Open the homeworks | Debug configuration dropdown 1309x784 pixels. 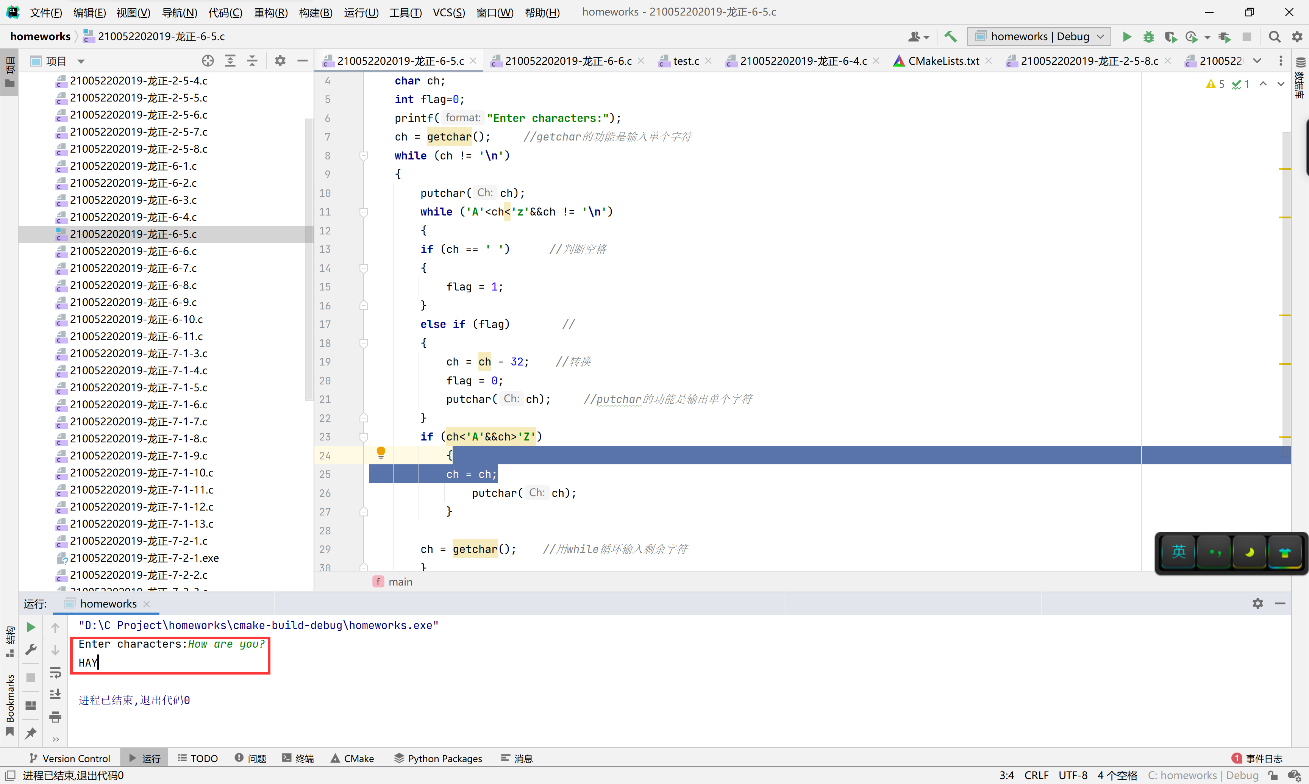click(1039, 36)
